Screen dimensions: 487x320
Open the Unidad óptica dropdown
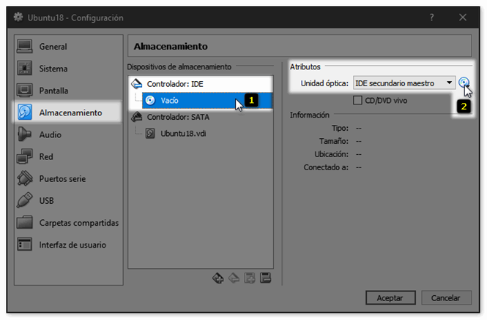point(404,83)
